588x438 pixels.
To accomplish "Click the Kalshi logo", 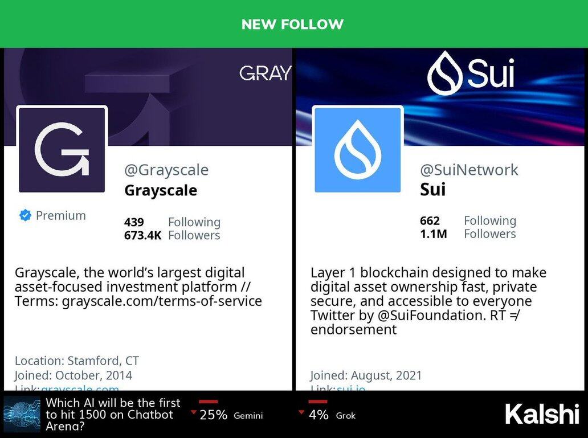I will point(542,414).
